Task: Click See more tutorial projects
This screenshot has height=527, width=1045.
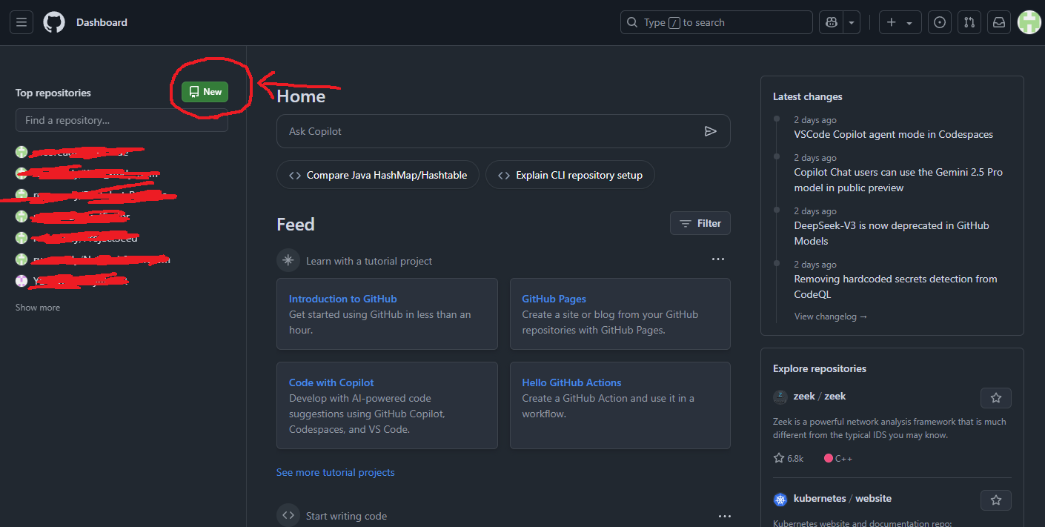Action: (336, 472)
